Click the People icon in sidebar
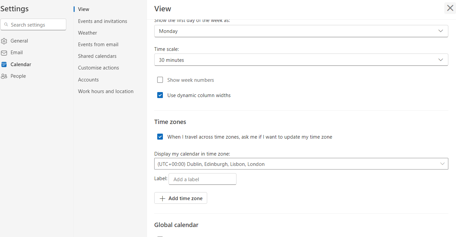 click(4, 76)
